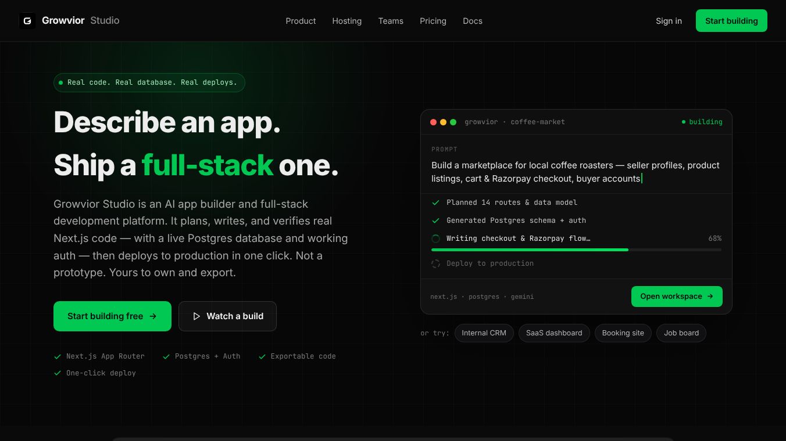
Task: Click into the coffee roasters prompt text
Action: 576,172
